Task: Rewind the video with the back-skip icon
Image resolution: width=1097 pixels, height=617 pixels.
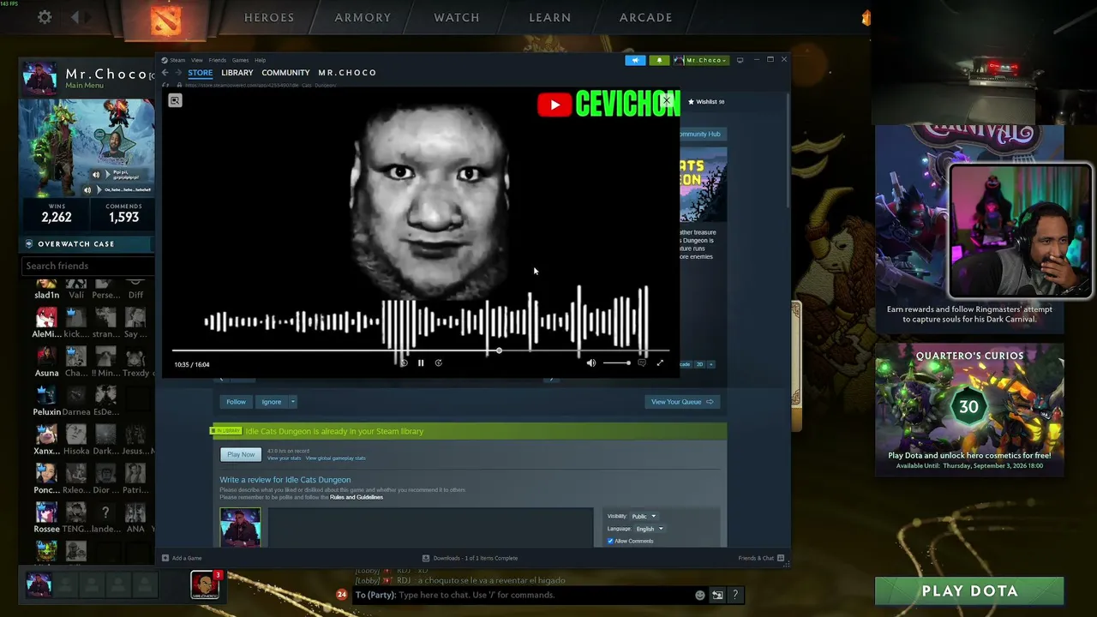Action: [404, 363]
